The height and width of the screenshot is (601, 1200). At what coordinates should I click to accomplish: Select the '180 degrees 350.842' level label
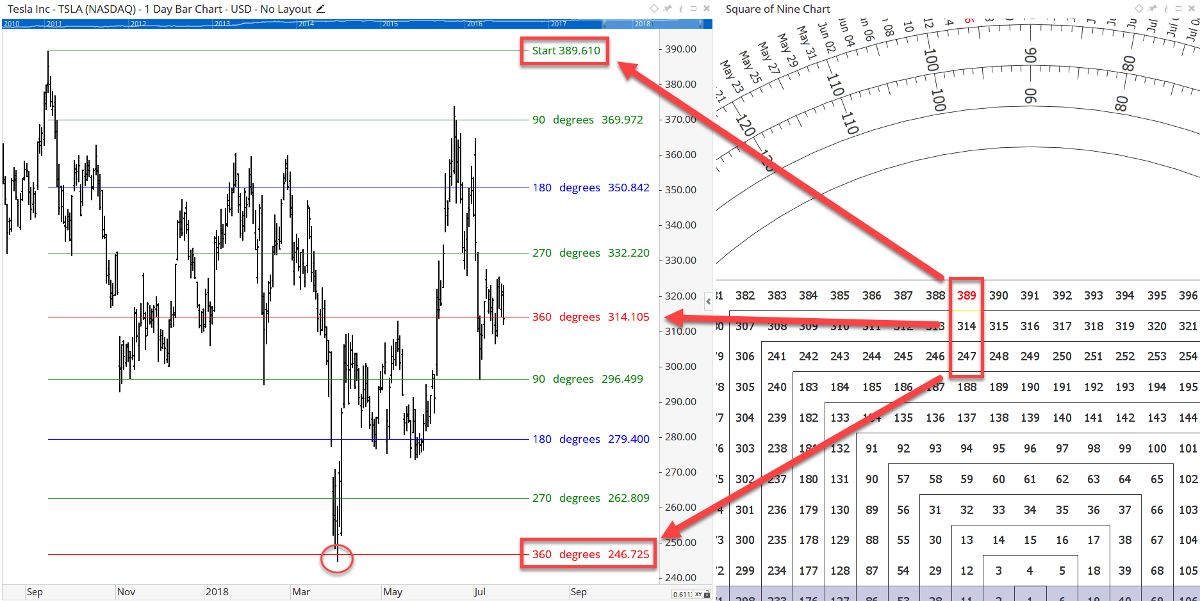tap(591, 188)
